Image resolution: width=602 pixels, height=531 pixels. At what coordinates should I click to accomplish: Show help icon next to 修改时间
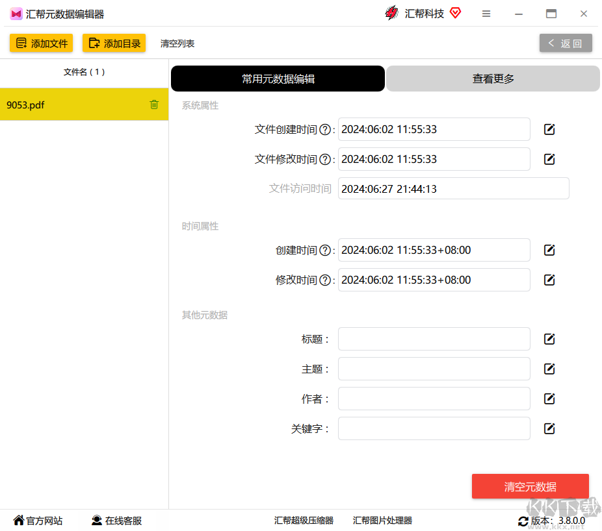325,280
